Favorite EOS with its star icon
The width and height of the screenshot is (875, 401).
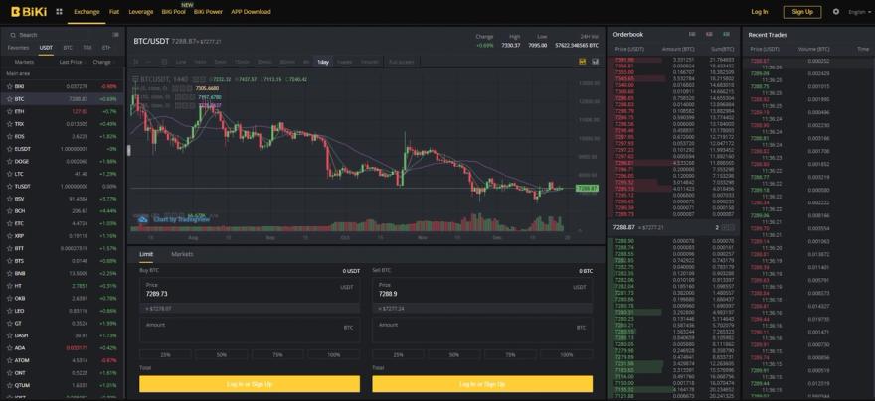(x=10, y=136)
